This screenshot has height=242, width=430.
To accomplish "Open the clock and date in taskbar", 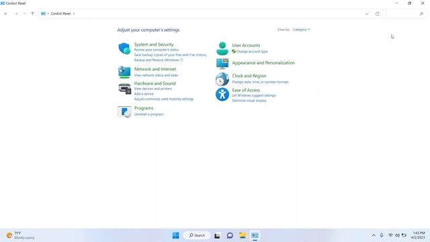I will (418, 235).
